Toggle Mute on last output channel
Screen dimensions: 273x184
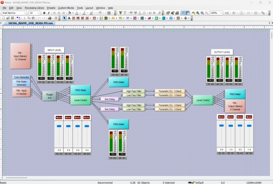tap(249, 118)
